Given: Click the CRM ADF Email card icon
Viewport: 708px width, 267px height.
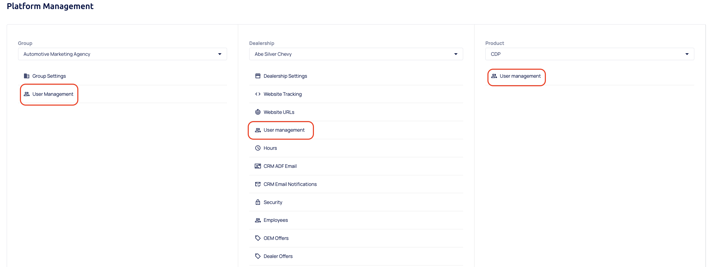Looking at the screenshot, I should pos(258,166).
